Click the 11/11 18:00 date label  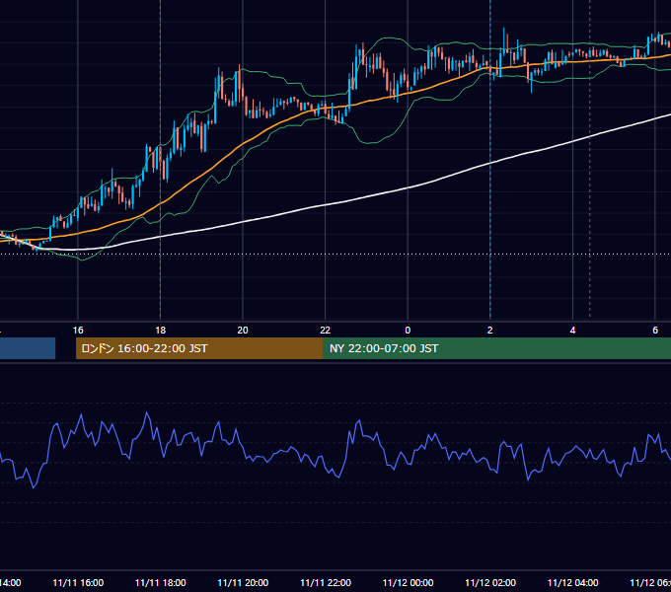[x=161, y=582]
